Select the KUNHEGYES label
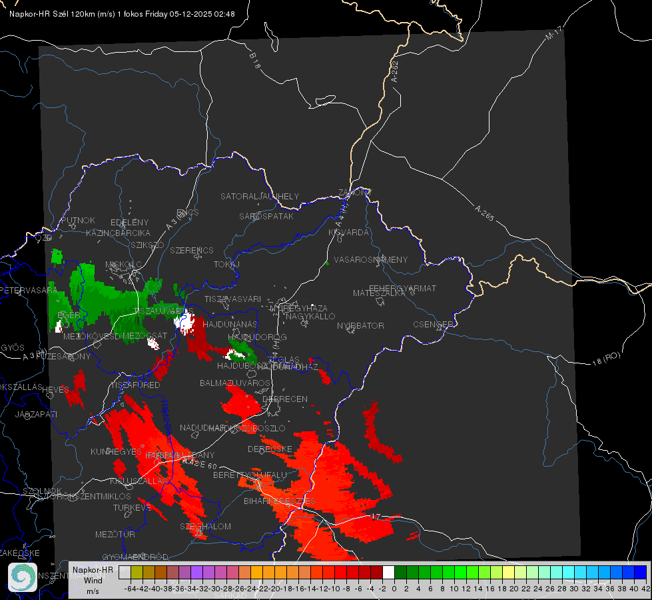The image size is (652, 600). coord(116,452)
